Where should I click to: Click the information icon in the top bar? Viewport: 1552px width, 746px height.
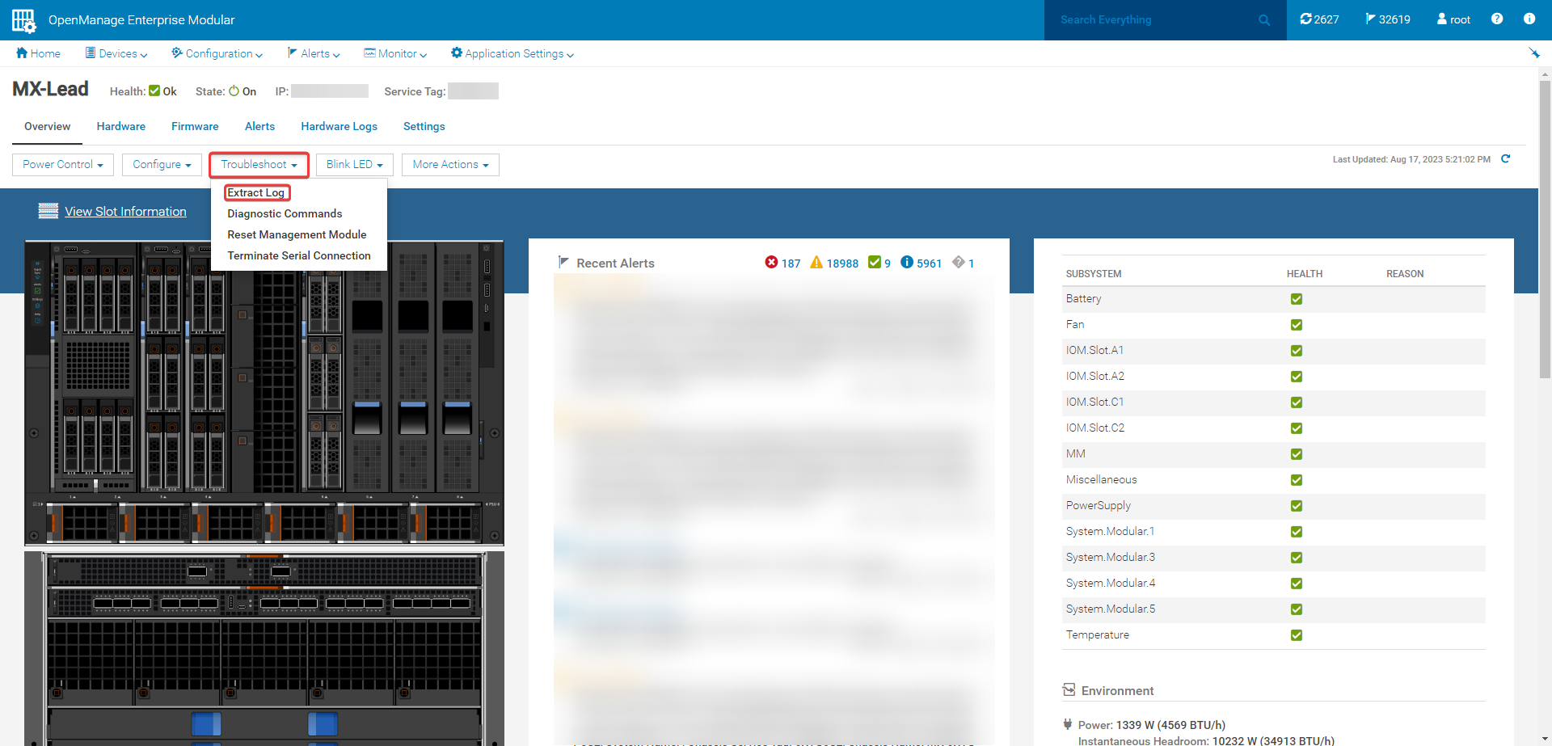click(x=1529, y=19)
